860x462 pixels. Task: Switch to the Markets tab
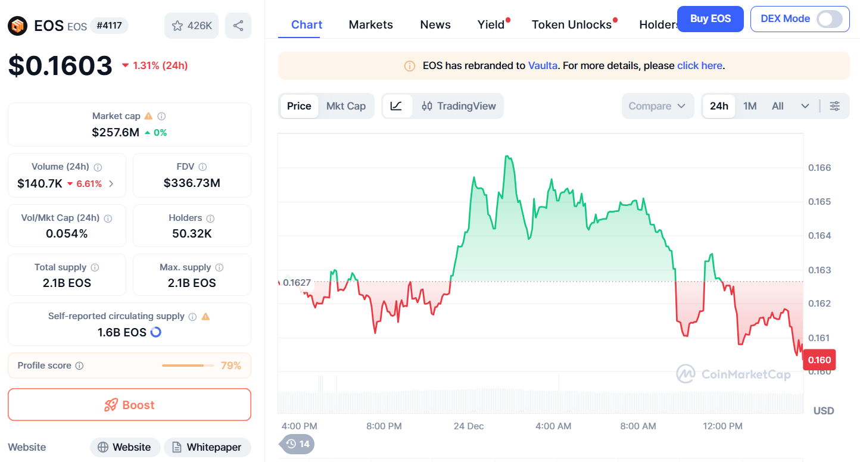(370, 24)
